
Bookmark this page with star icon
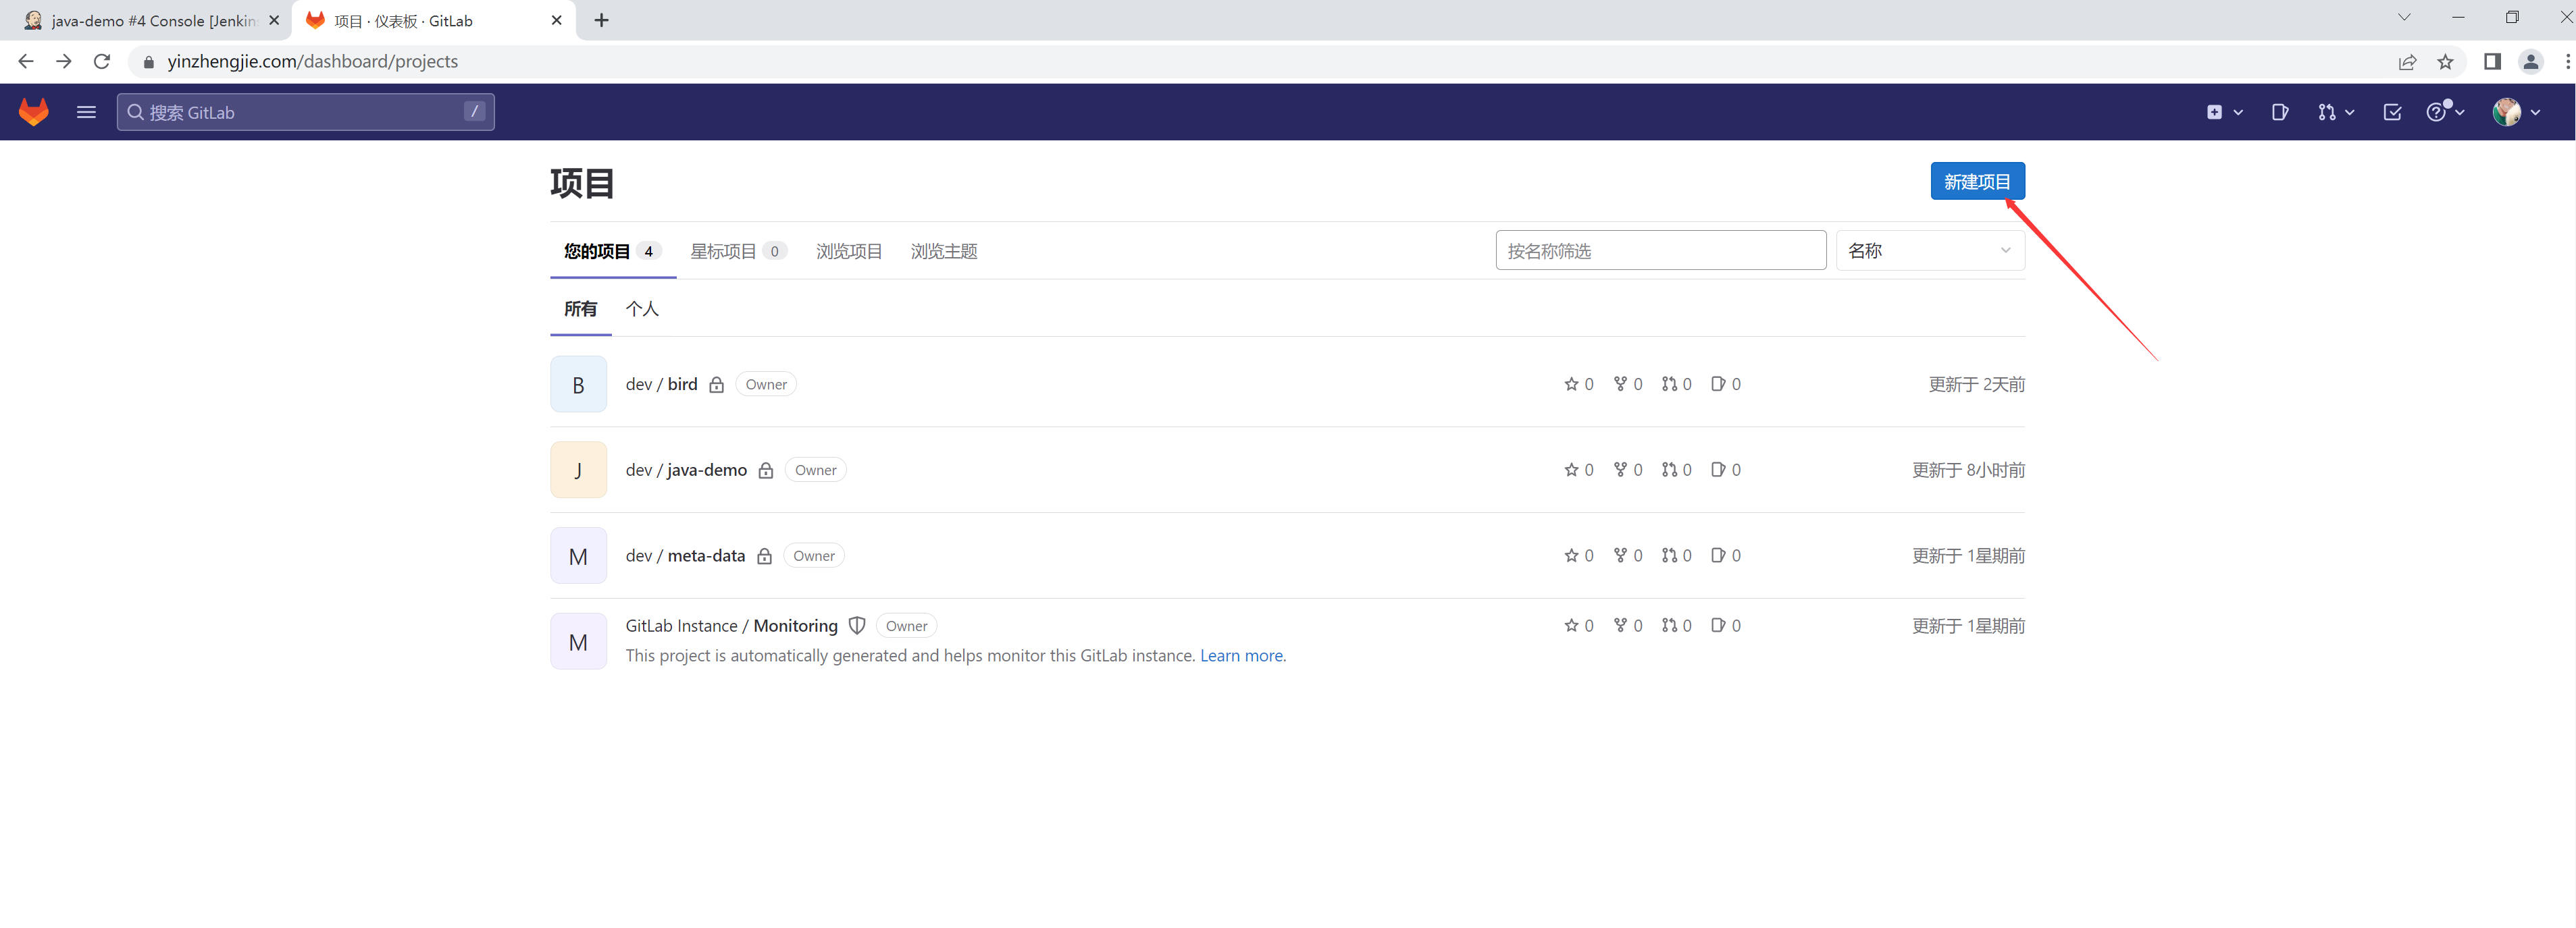pyautogui.click(x=2445, y=62)
